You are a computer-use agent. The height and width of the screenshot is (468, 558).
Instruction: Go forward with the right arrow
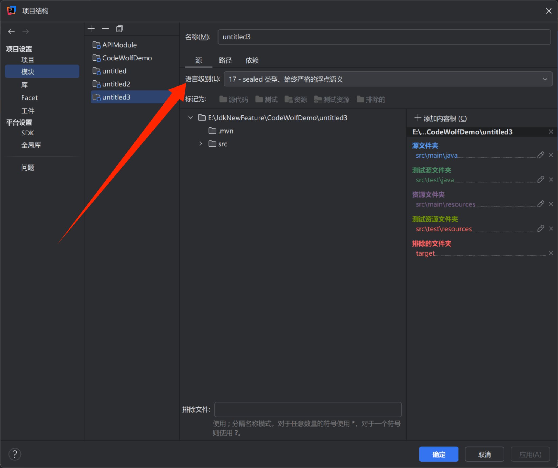click(26, 32)
